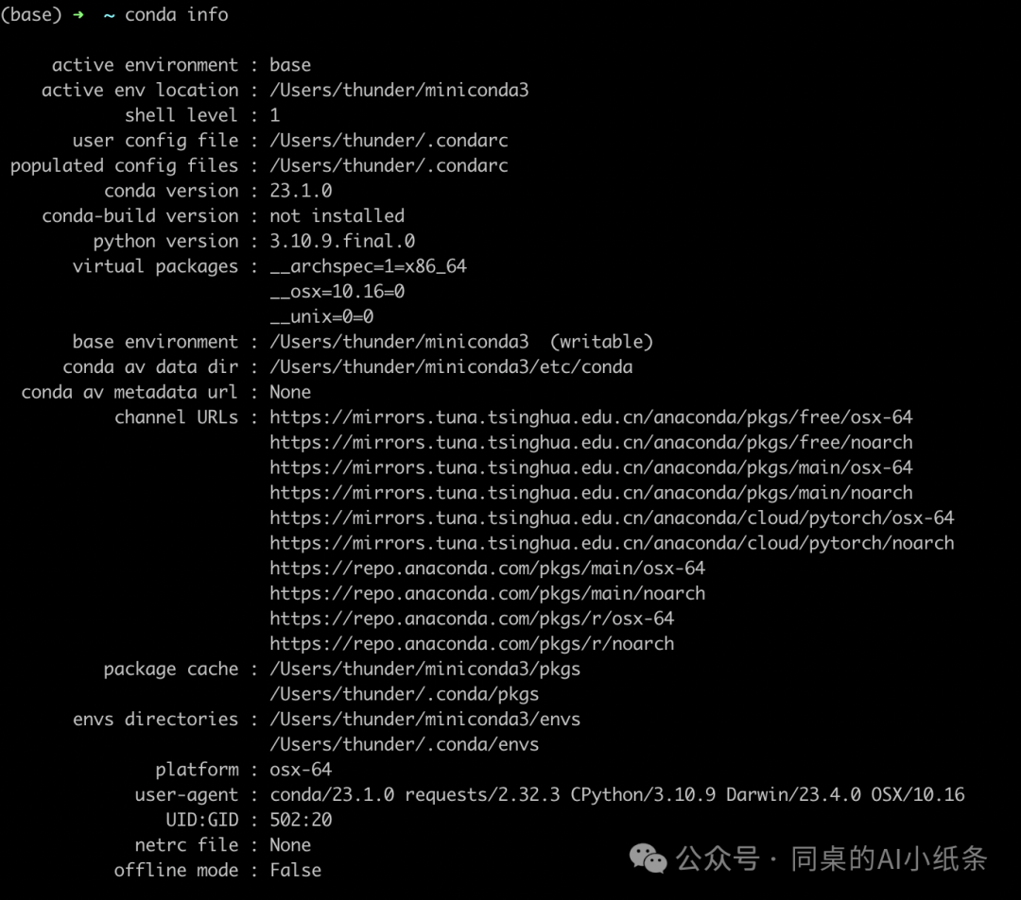Click the tsinghua pkgs/main/noarch channel URL
Image resolution: width=1021 pixels, height=900 pixels.
[x=591, y=493]
